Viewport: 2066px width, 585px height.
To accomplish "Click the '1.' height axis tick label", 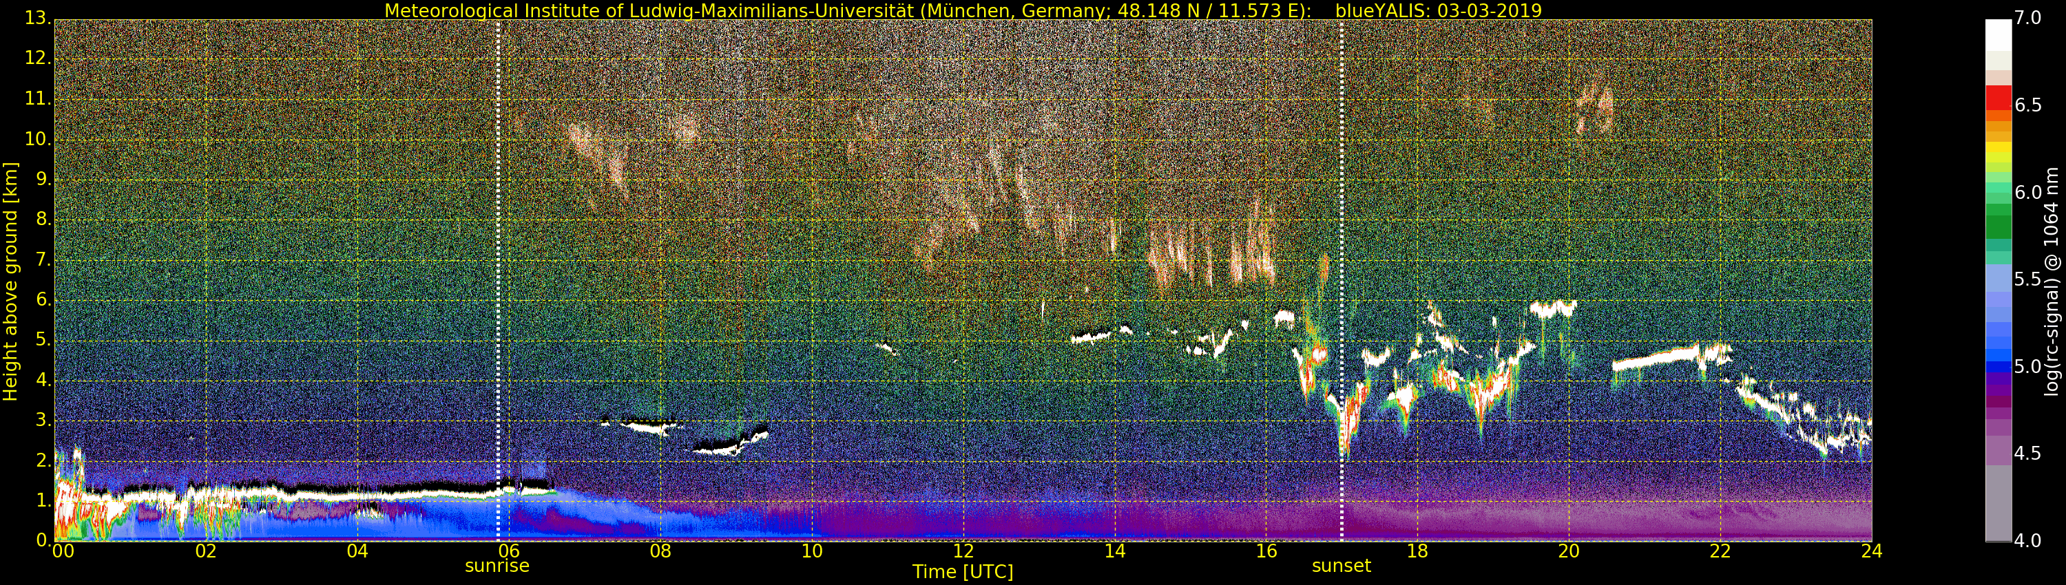I will (43, 501).
